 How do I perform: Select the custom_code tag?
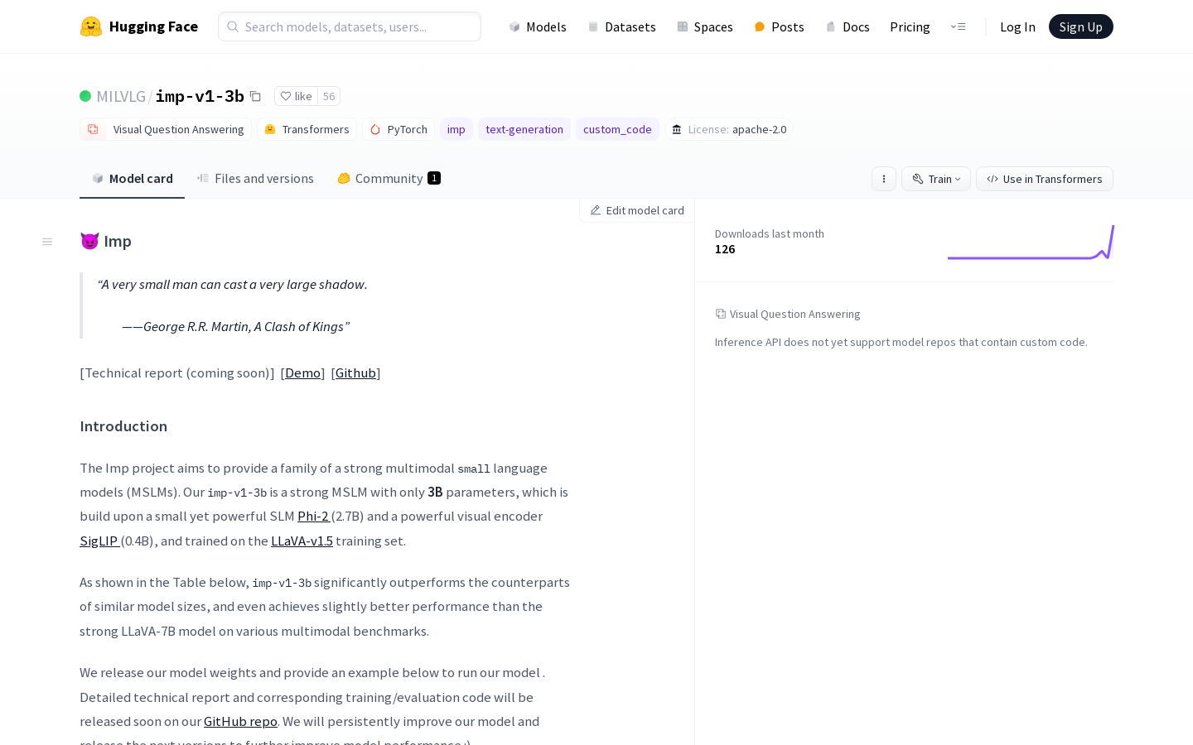[x=617, y=129]
